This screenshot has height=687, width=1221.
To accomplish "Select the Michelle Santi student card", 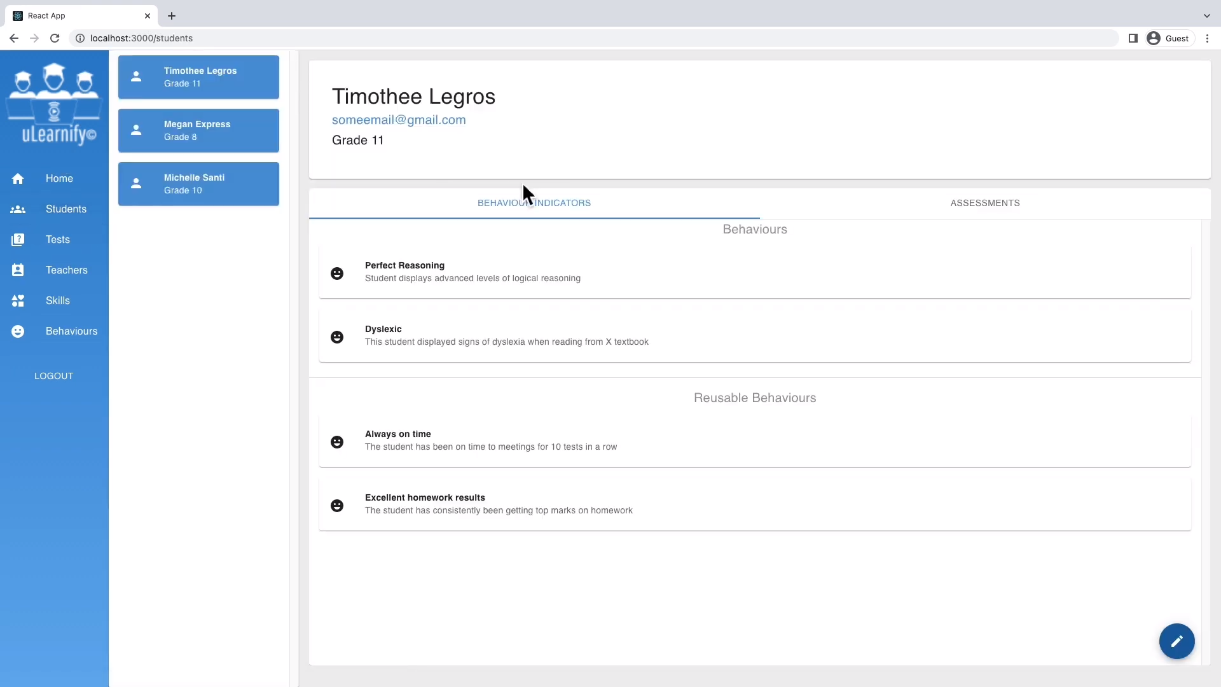I will (198, 184).
